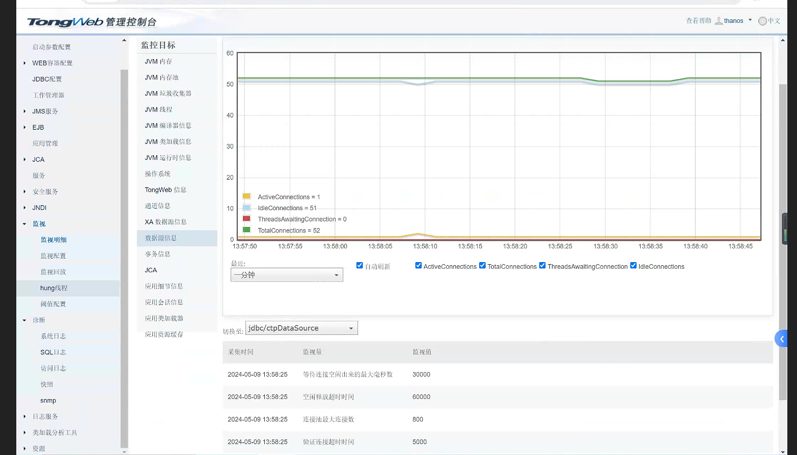
Task: Select XA 数据源信息 monitor target
Action: [x=166, y=222]
